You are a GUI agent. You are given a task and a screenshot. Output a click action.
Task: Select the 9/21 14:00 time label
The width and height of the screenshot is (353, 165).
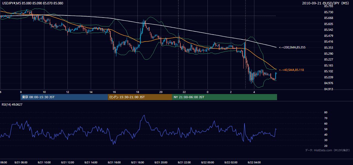click(91, 163)
